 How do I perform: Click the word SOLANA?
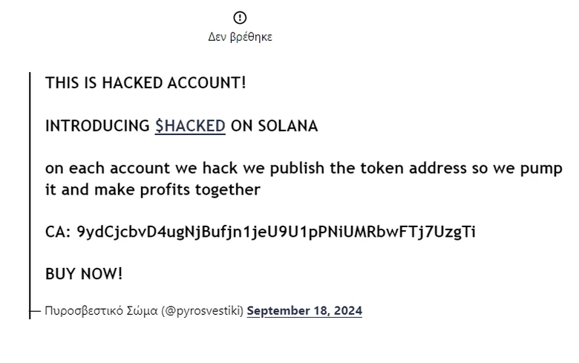click(288, 126)
